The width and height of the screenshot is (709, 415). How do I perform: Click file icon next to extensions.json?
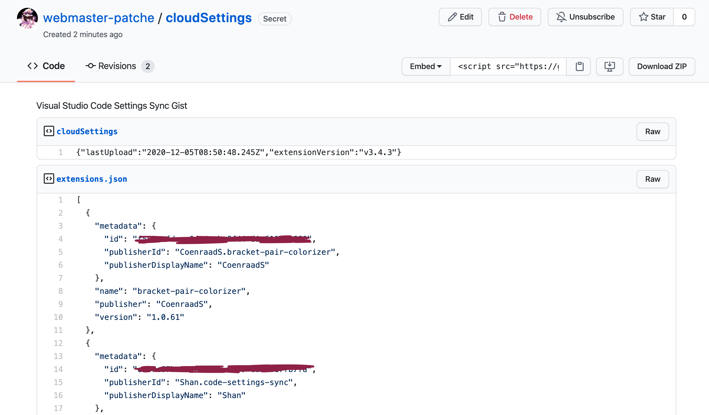49,179
